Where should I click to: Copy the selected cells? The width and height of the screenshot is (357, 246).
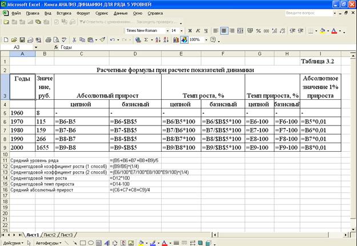point(82,40)
